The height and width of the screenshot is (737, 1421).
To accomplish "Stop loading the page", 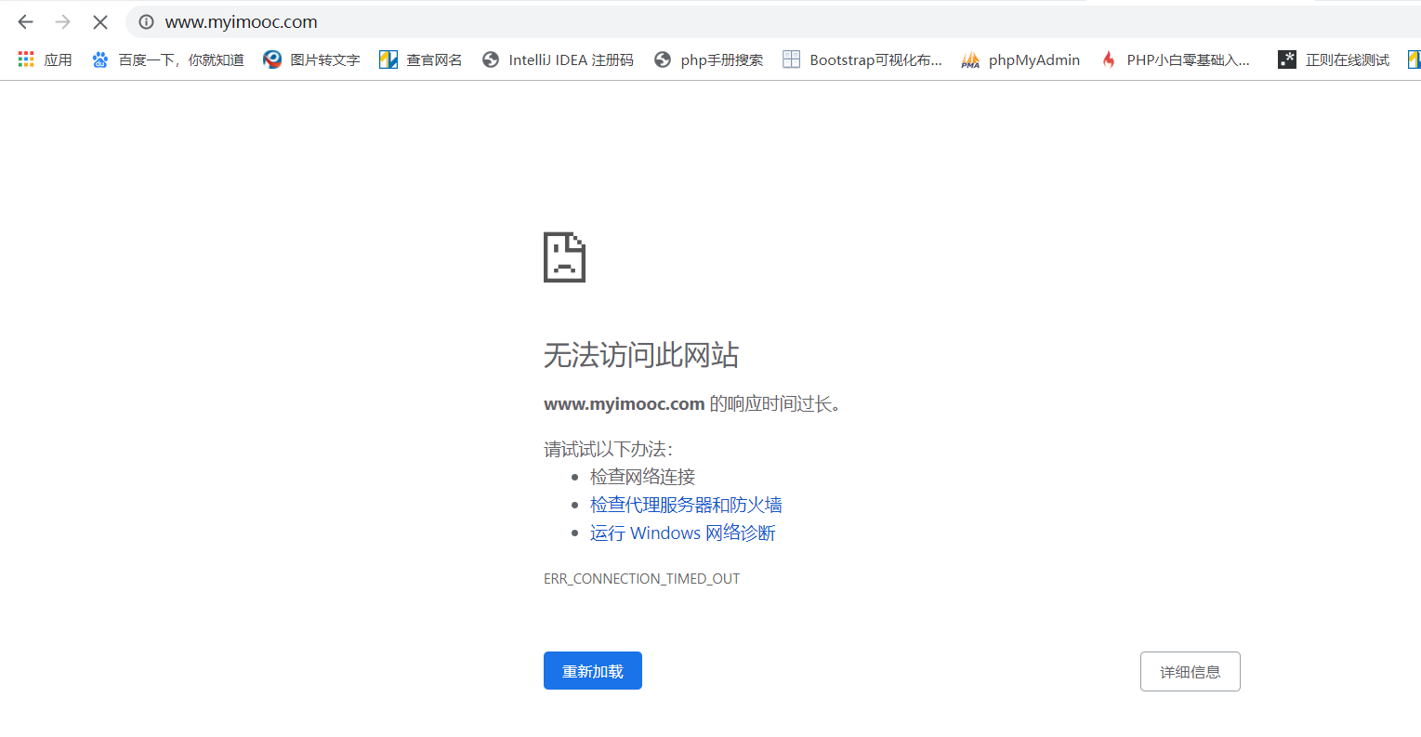I will pyautogui.click(x=100, y=21).
